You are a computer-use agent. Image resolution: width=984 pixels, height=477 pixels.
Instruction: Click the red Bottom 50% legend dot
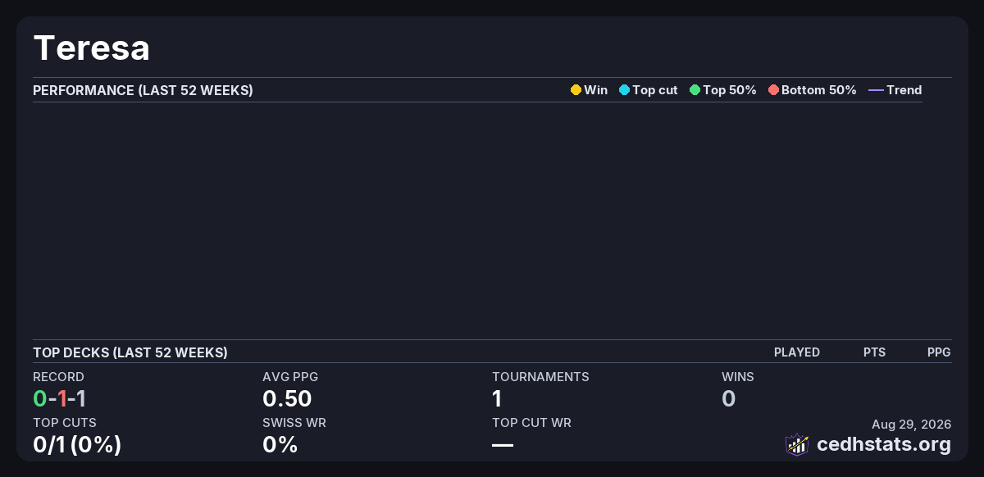click(773, 90)
